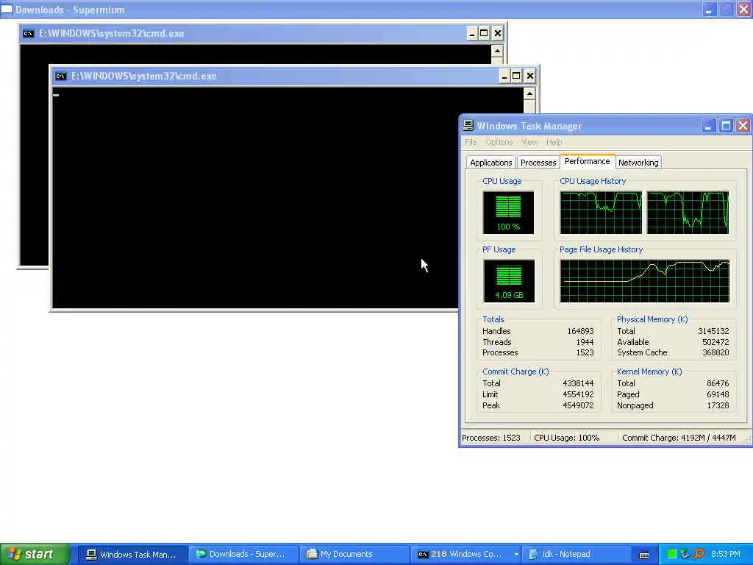The height and width of the screenshot is (565, 753).
Task: Click Physical Memory Total 3145132
Action: pos(713,331)
